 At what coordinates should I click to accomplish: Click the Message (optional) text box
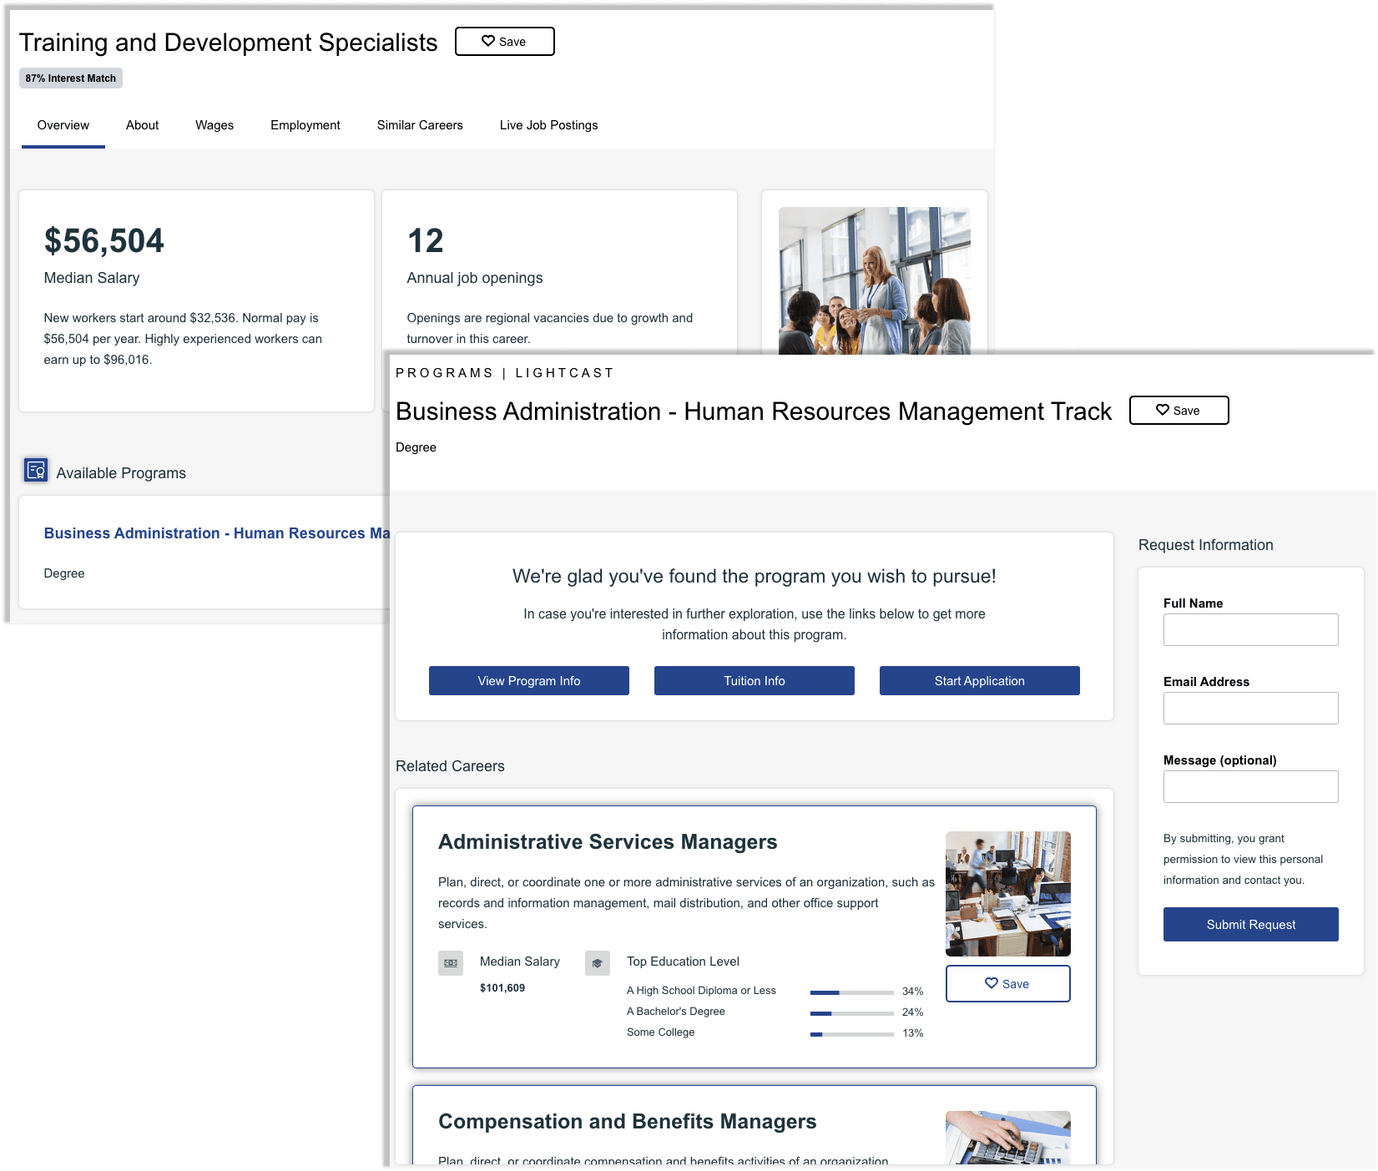point(1250,787)
